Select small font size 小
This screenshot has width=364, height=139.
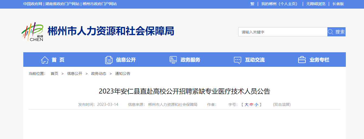[256, 105]
